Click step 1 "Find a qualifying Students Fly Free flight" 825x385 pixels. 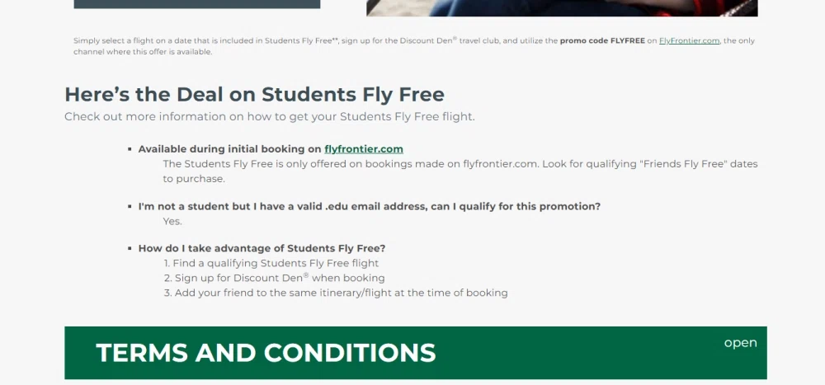(x=271, y=263)
